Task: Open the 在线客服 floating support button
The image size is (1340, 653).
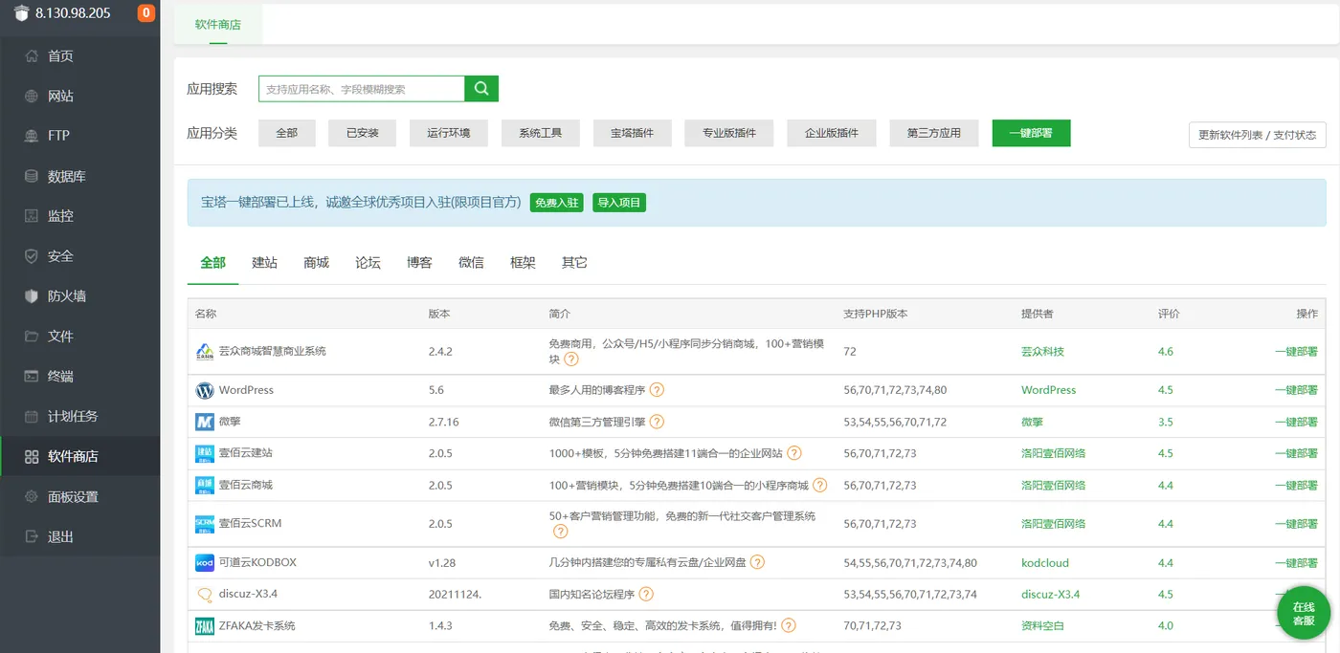Action: point(1304,613)
